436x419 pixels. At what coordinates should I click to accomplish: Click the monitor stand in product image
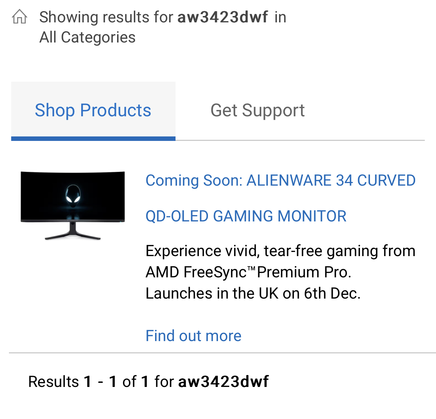pyautogui.click(x=73, y=231)
